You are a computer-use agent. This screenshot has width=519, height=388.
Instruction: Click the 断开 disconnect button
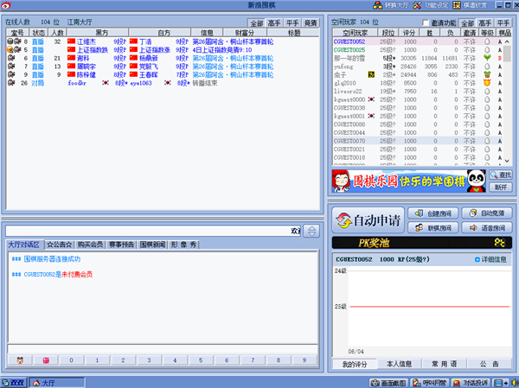pyautogui.click(x=500, y=187)
